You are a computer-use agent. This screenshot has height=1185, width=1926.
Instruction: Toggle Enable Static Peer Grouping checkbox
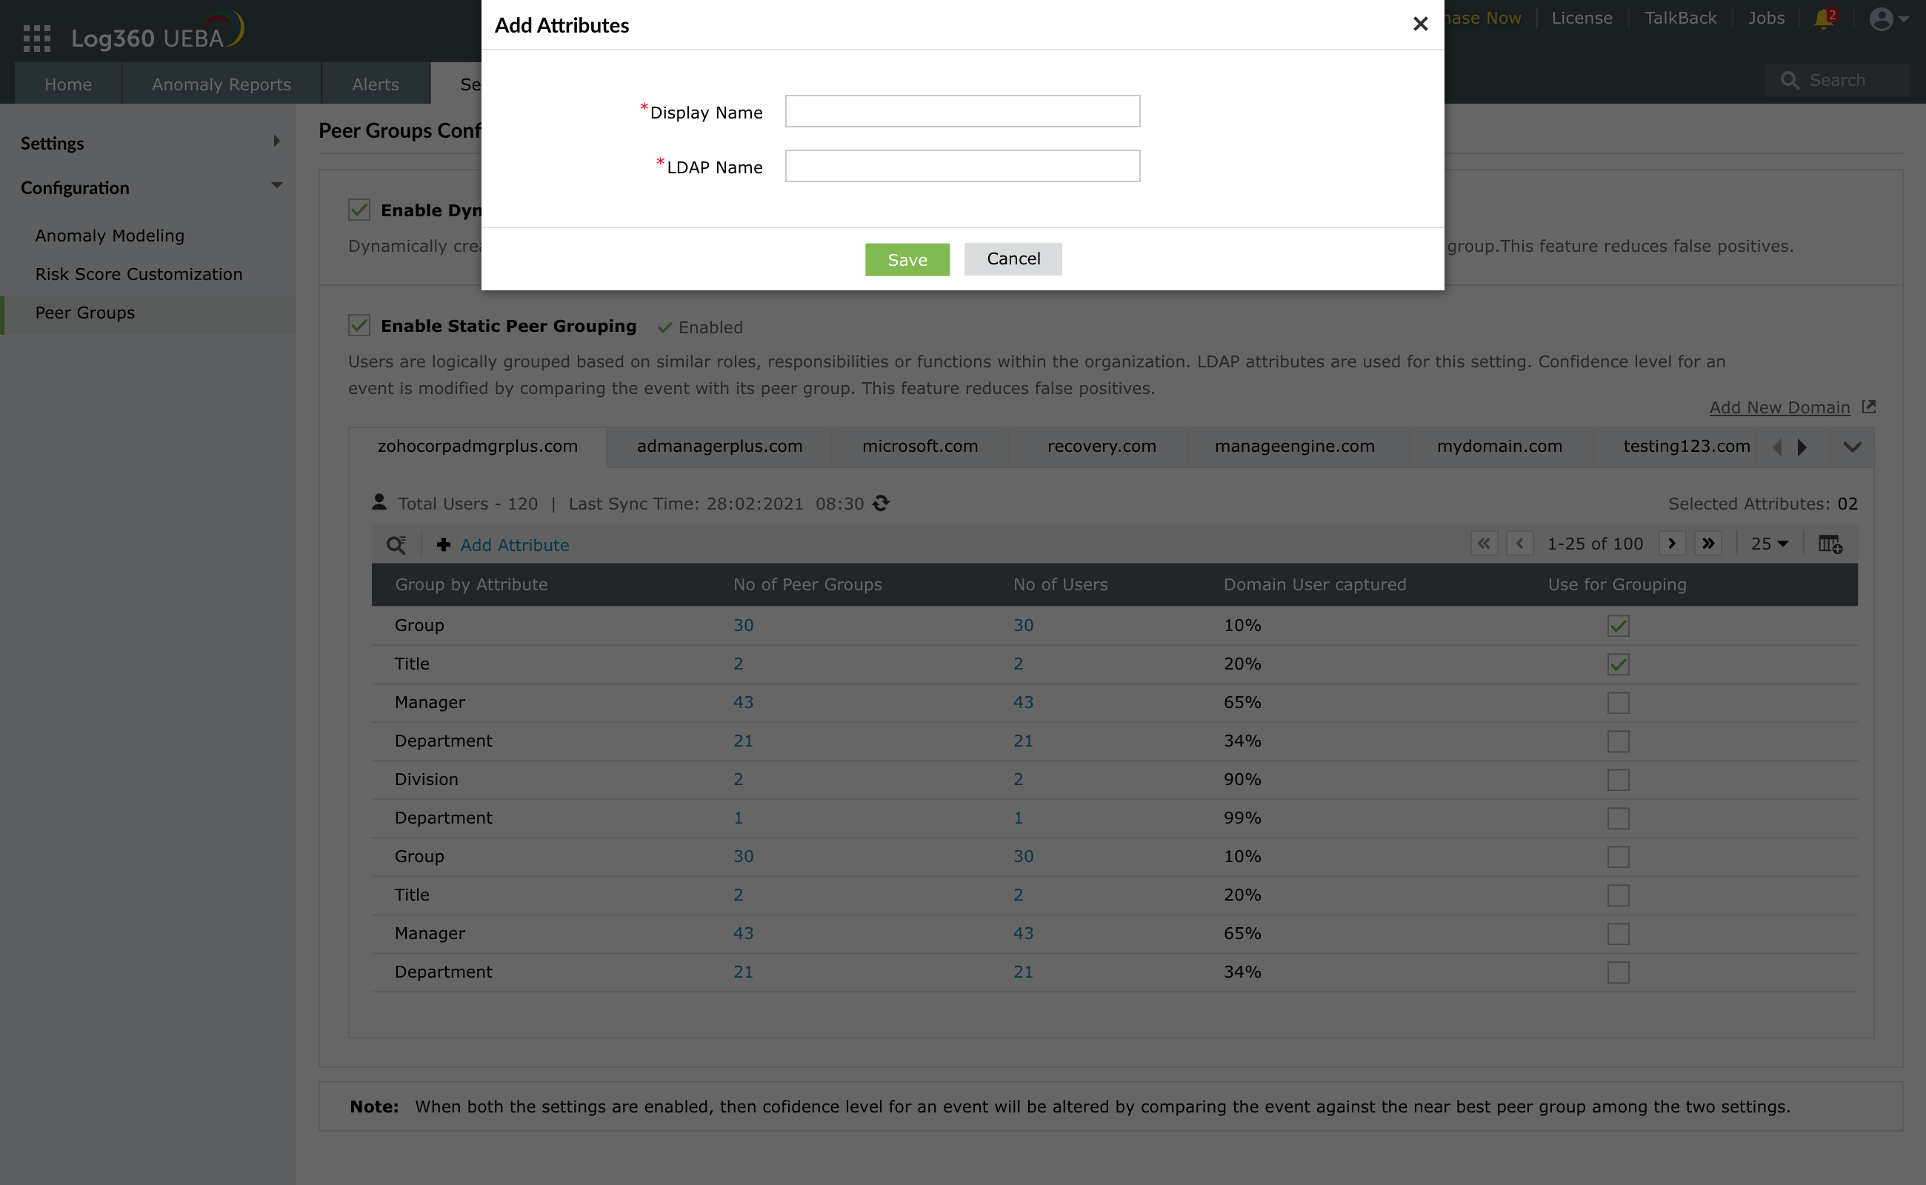click(359, 325)
